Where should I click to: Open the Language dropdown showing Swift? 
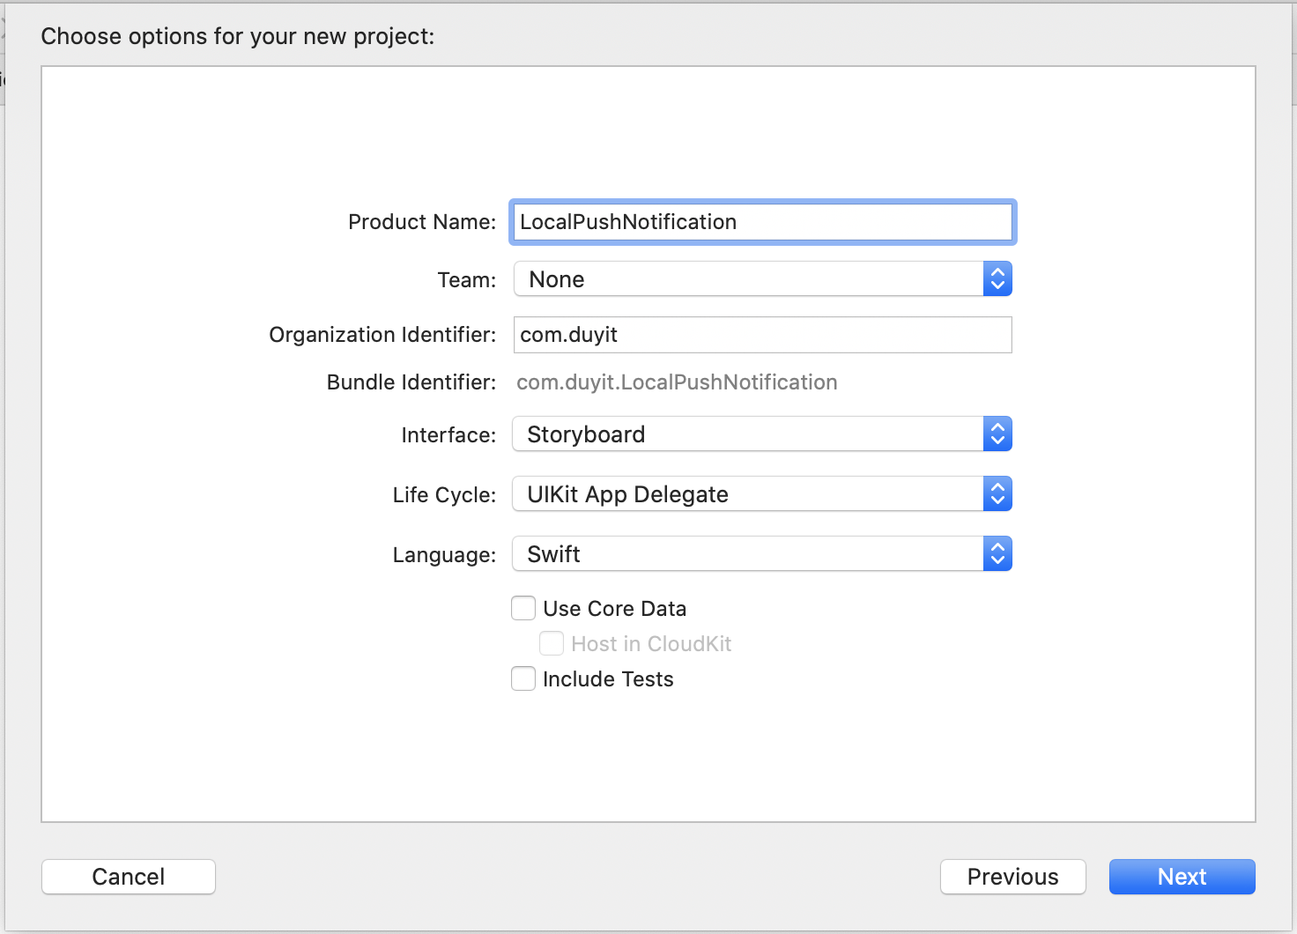pyautogui.click(x=749, y=554)
